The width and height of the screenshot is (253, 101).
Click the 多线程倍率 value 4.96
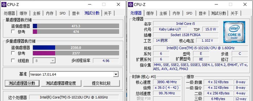(106, 61)
